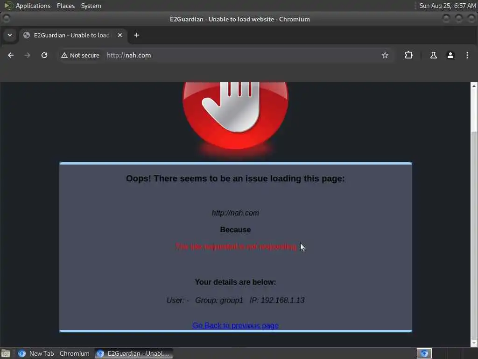Reload the page with the refresh icon
This screenshot has width=478, height=359.
tap(44, 55)
